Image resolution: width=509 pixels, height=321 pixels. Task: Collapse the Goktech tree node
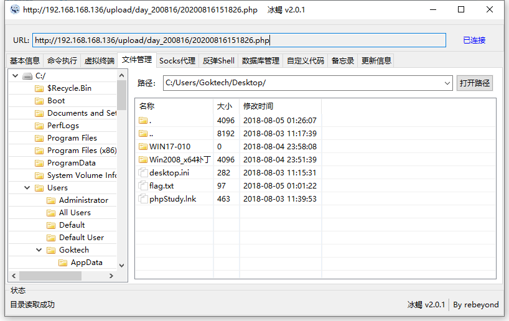(x=39, y=250)
